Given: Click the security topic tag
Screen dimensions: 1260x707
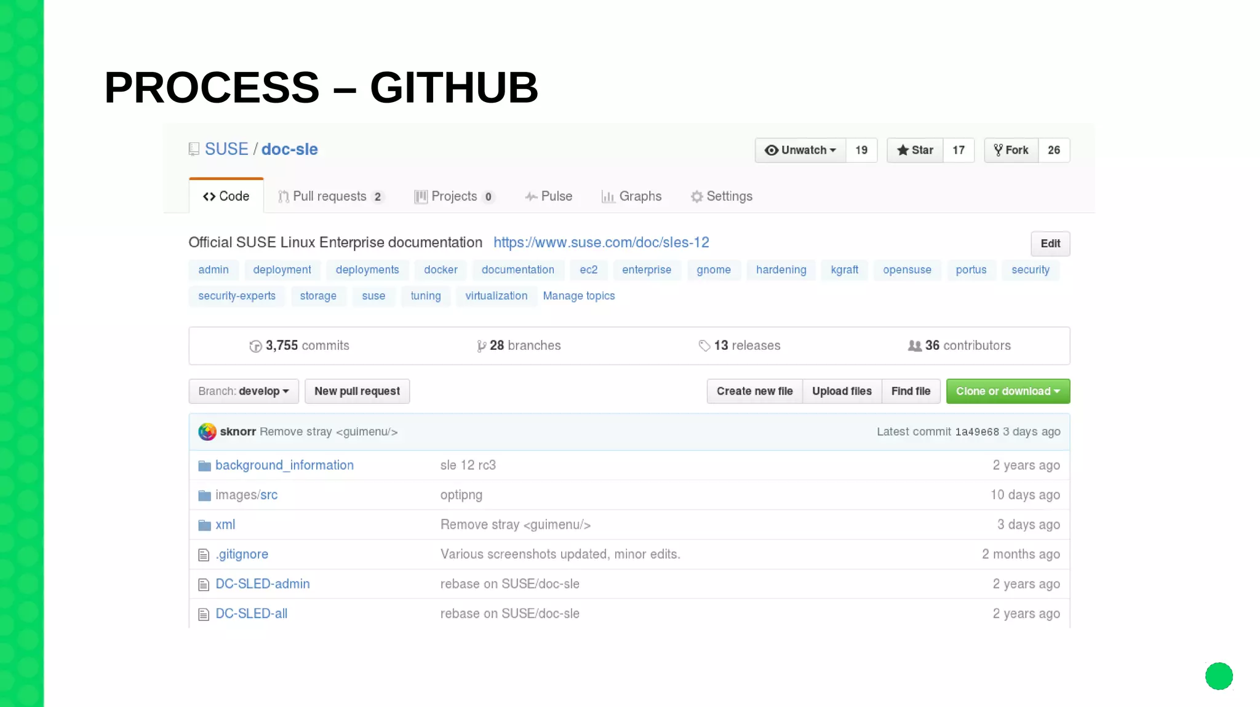Looking at the screenshot, I should click(1031, 270).
